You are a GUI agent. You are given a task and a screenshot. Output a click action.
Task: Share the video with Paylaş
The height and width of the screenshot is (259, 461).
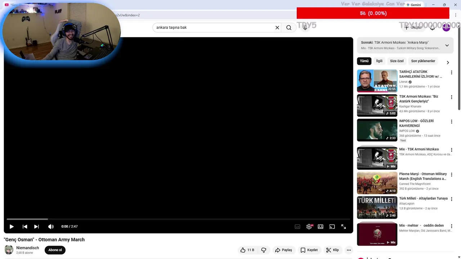coord(283,250)
